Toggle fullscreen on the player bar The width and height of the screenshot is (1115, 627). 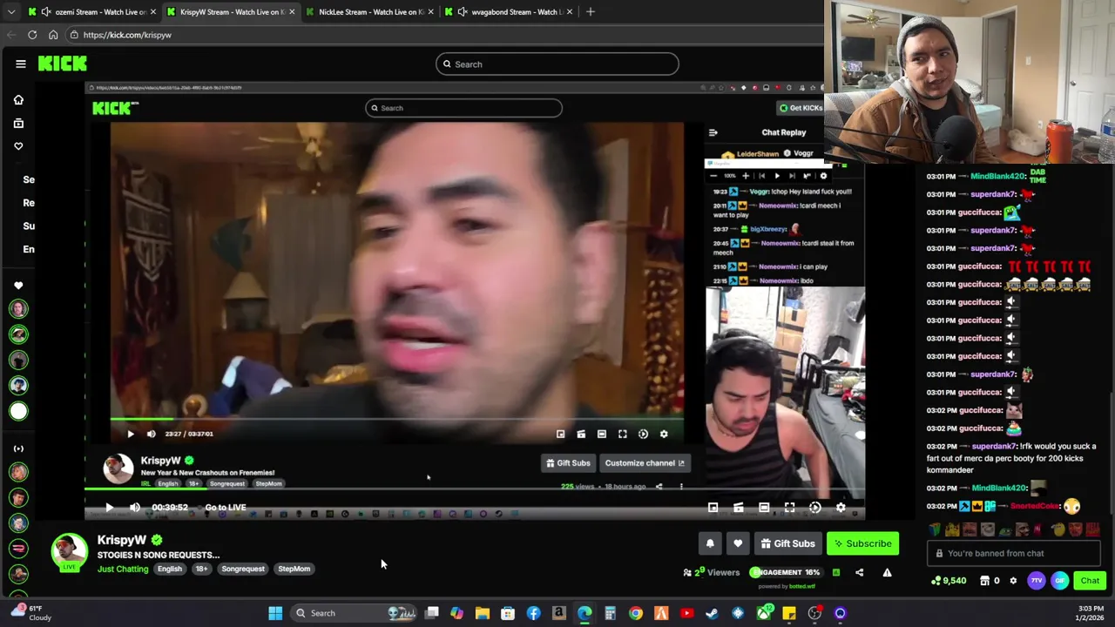pyautogui.click(x=789, y=507)
